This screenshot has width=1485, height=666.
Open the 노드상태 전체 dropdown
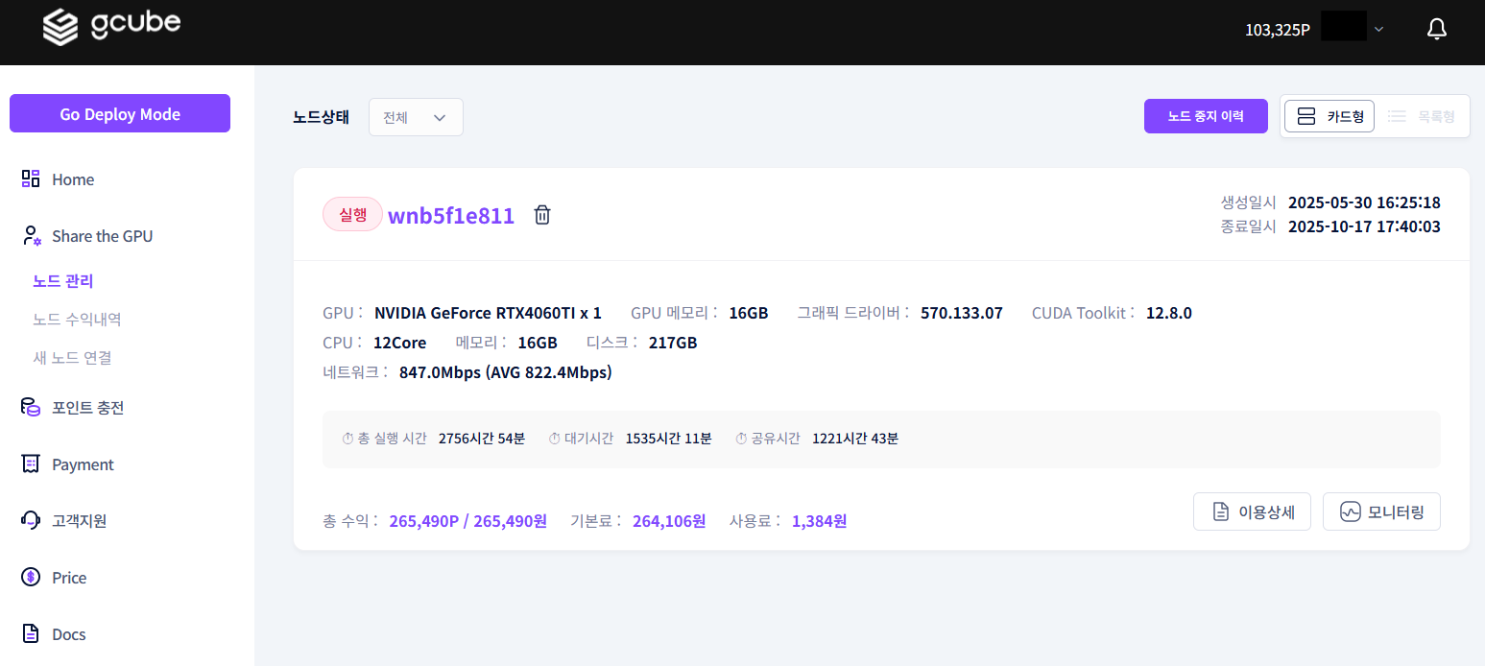[416, 117]
